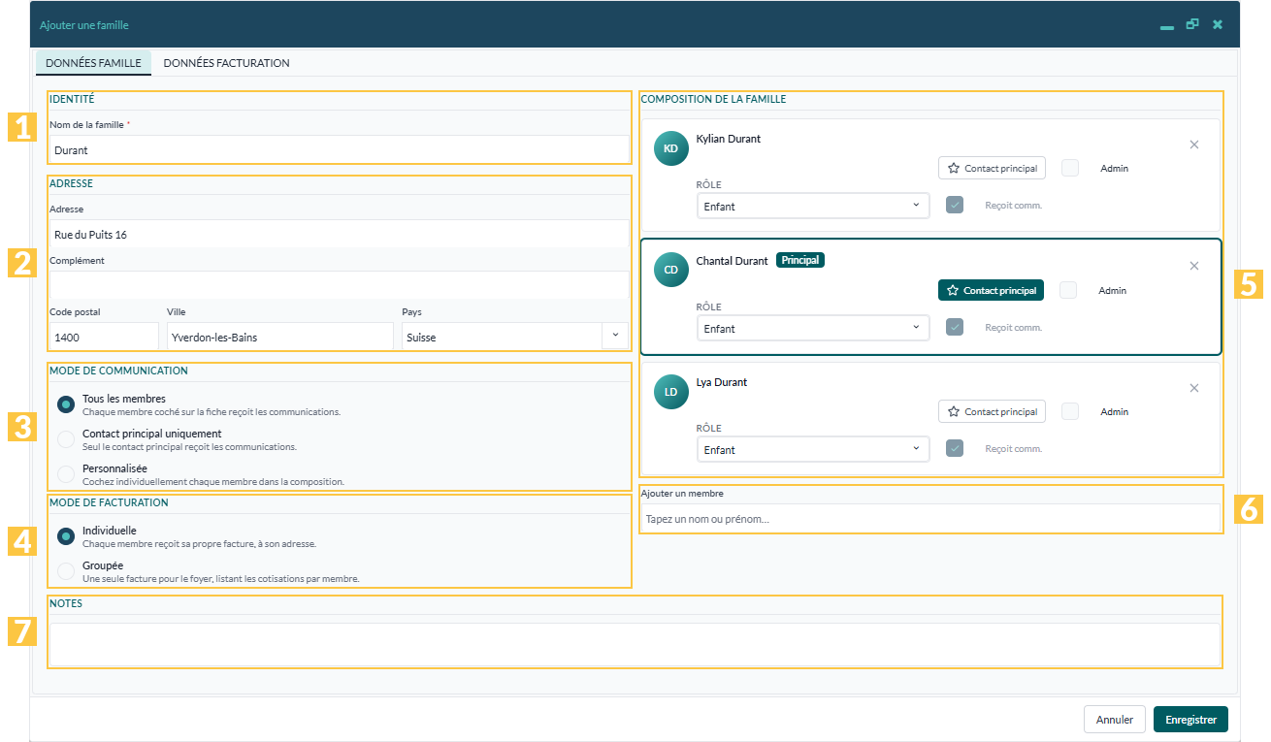Image resolution: width=1271 pixels, height=742 pixels.
Task: Open the Rôle dropdown for Lya Durant
Action: tap(813, 449)
